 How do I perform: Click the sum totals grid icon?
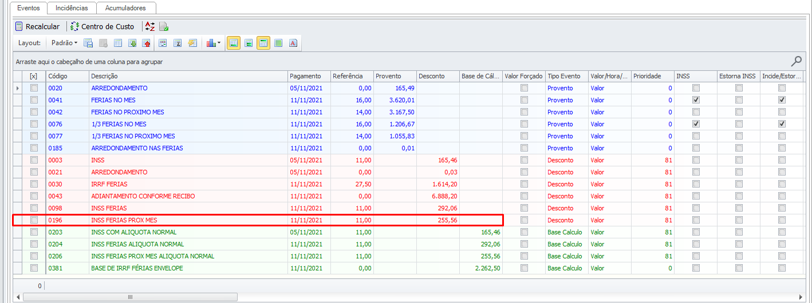point(178,43)
